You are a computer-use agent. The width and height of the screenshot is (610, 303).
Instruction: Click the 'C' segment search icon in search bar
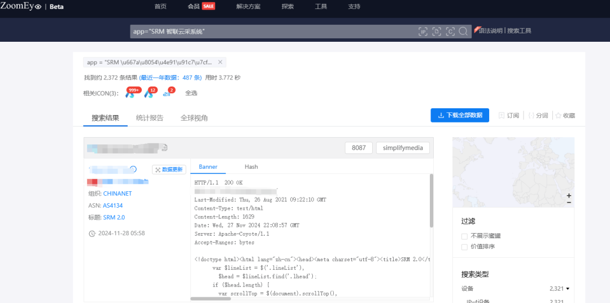pyautogui.click(x=450, y=32)
